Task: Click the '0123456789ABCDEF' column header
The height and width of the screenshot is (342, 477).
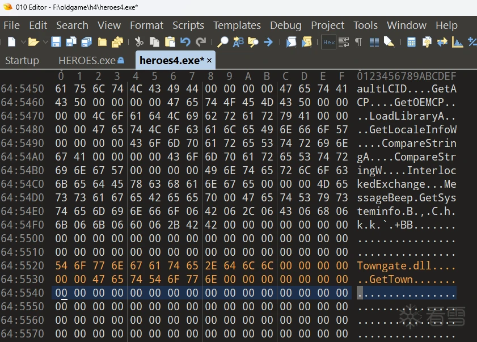Action: pos(407,76)
